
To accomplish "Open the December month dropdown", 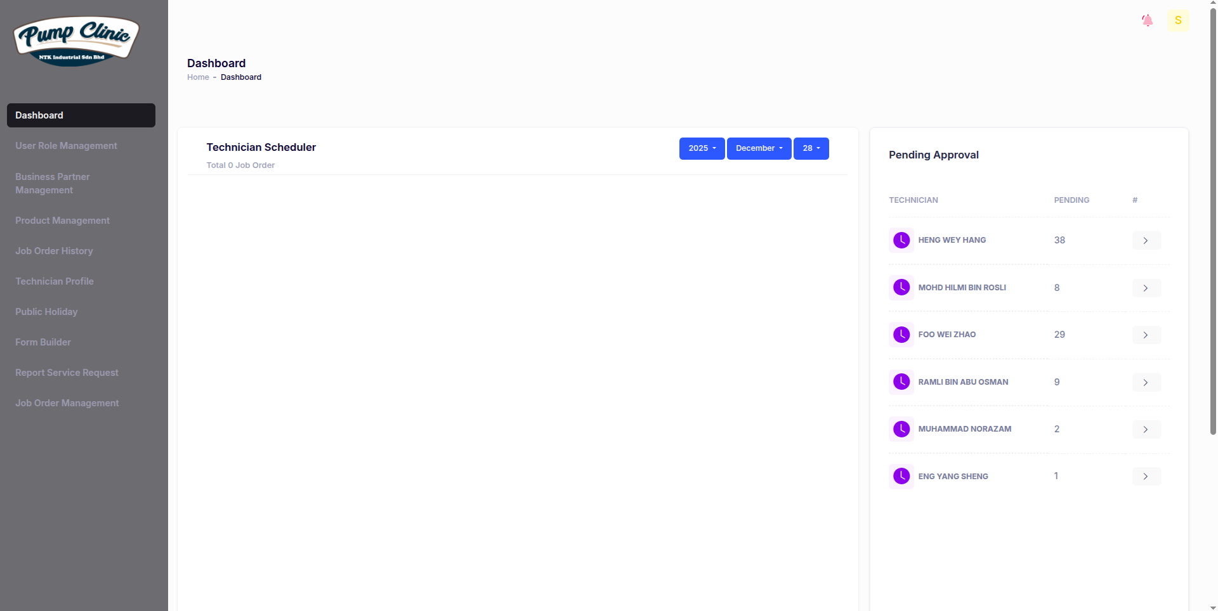I will pyautogui.click(x=759, y=148).
